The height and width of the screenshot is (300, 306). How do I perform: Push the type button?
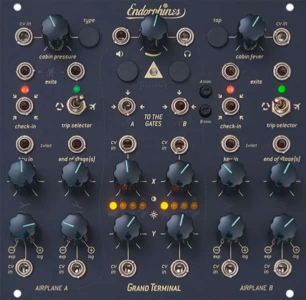point(89,36)
